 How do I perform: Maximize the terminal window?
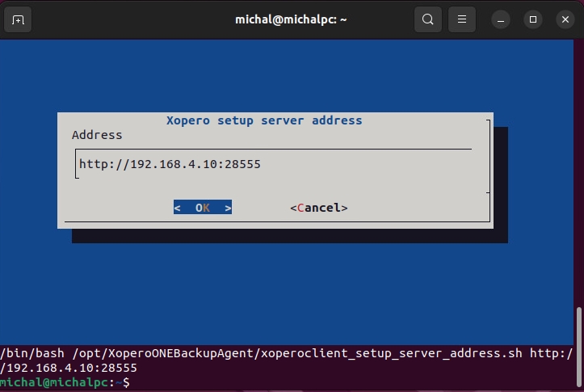tap(532, 19)
